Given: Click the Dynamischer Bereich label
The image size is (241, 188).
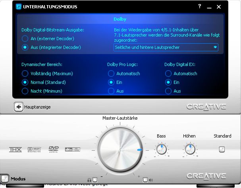Looking at the screenshot, I should (42, 64).
